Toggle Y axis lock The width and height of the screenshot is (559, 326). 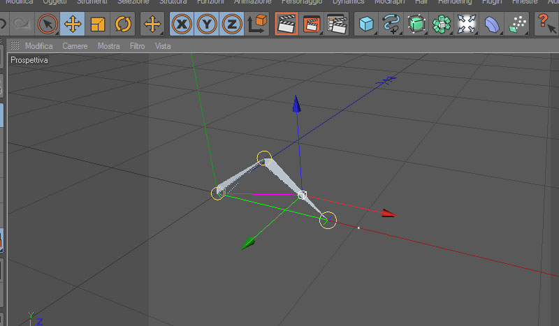tap(207, 24)
